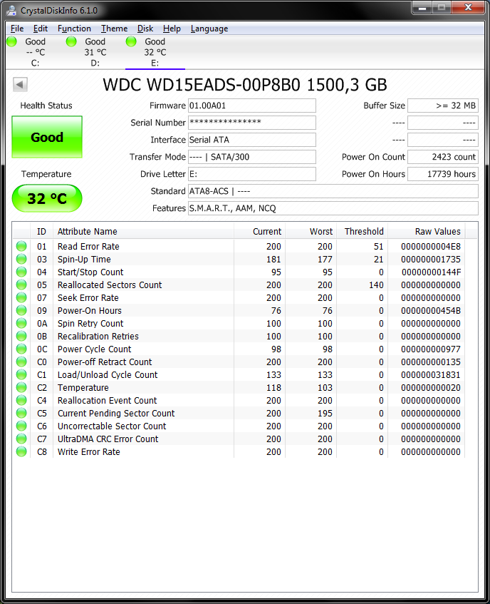The image size is (490, 604).
Task: Open the Theme menu
Action: 114,29
